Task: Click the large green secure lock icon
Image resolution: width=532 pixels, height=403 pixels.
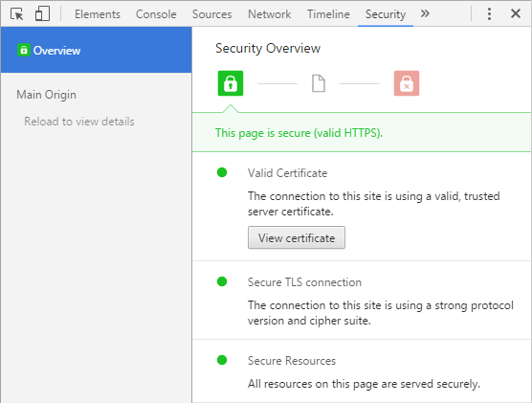Action: 231,83
